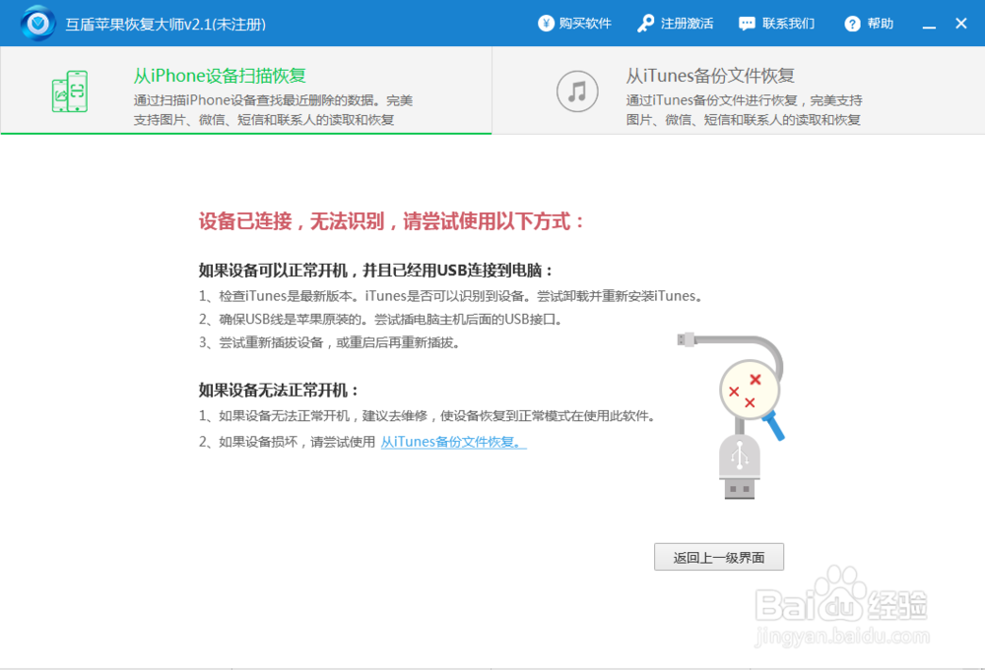Click the green phone scan icon
985x670 pixels.
(x=70, y=91)
